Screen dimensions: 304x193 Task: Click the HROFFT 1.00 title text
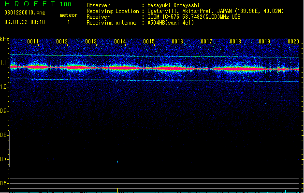(38, 4)
